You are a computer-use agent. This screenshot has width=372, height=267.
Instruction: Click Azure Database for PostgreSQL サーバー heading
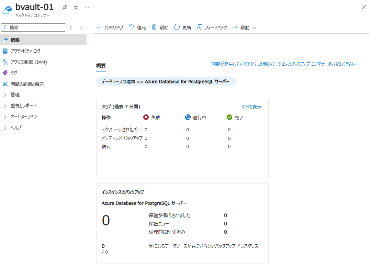(x=144, y=203)
